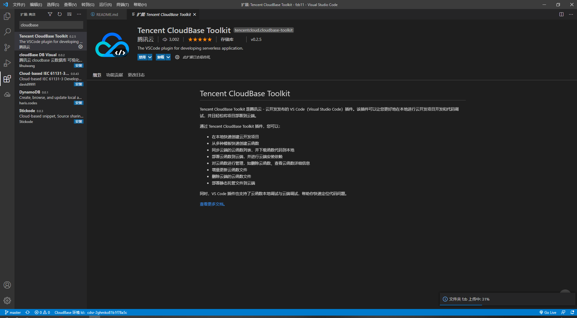Close the Tencent CloudBase Toolkit tab
577x318 pixels.
click(195, 14)
